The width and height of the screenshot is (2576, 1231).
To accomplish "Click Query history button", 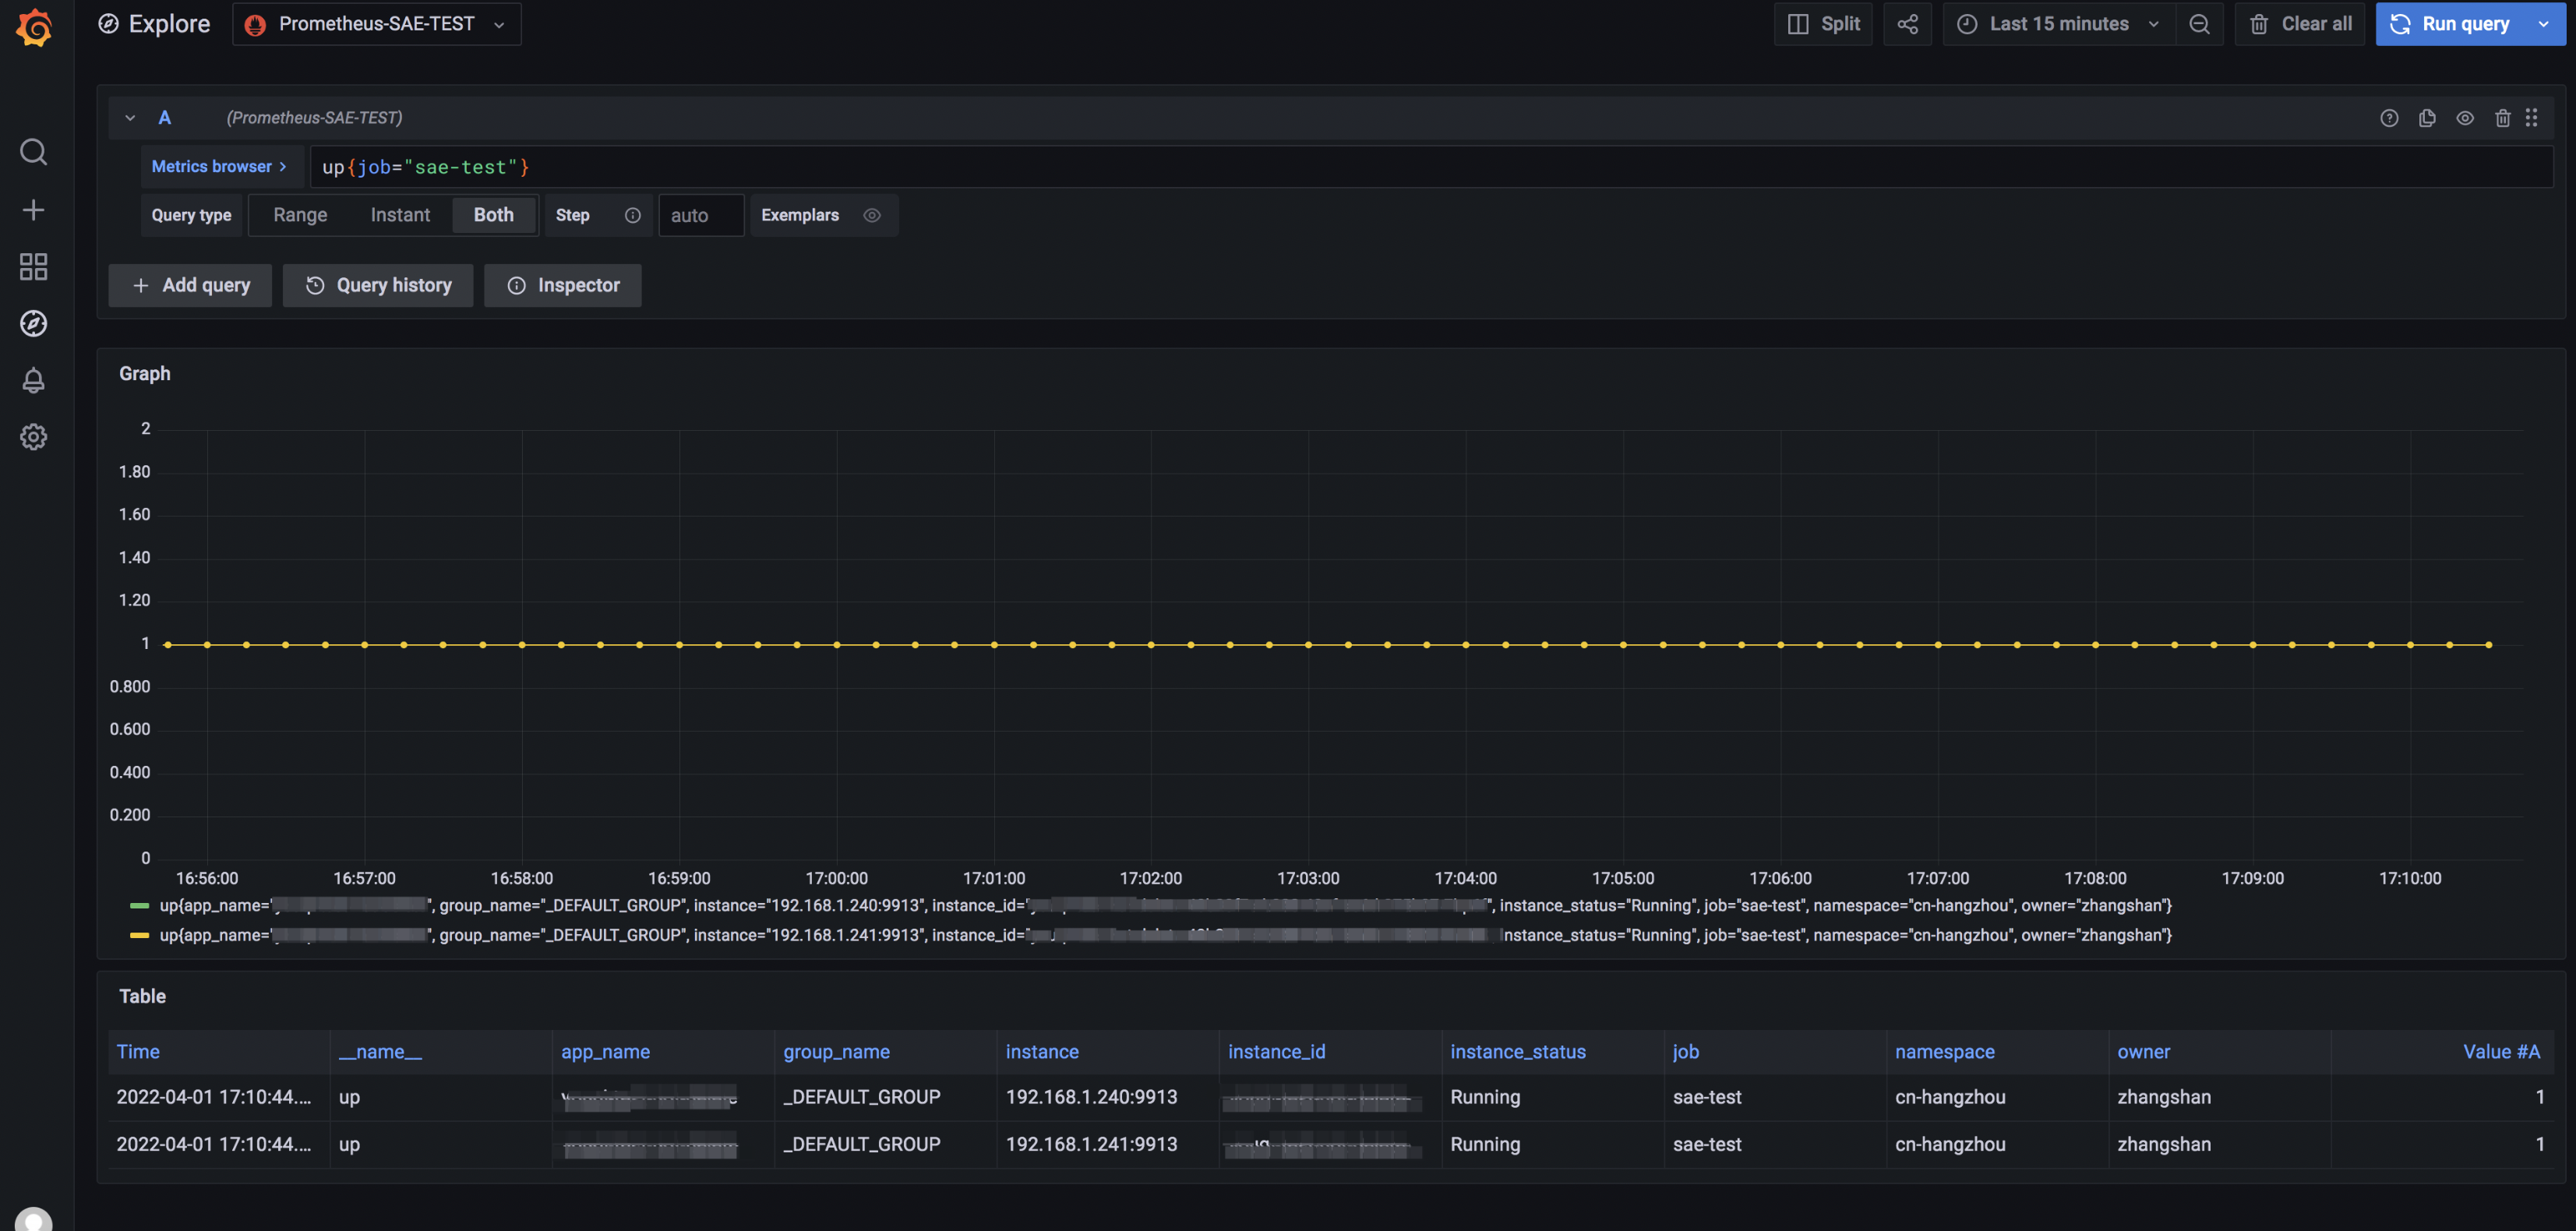I will tap(378, 285).
